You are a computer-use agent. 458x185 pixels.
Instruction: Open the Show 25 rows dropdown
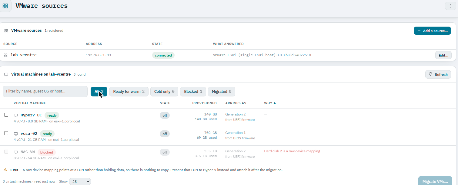[80, 181]
